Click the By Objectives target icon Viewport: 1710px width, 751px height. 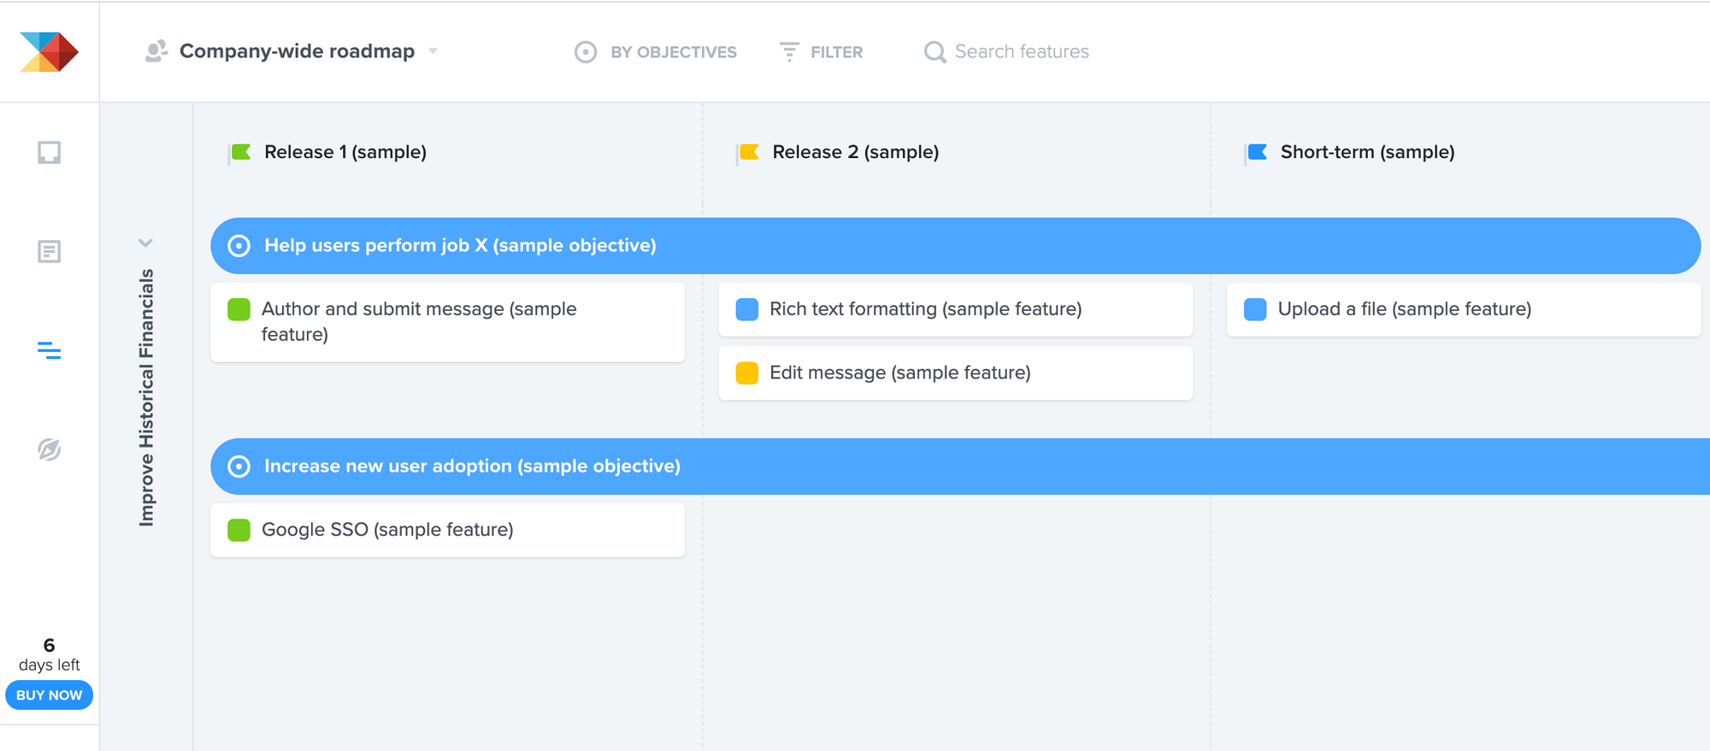[586, 52]
